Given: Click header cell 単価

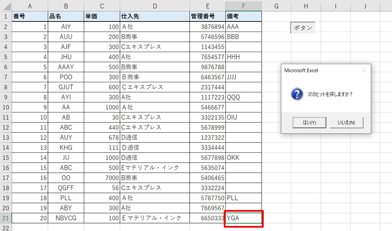Looking at the screenshot, I should coord(102,16).
